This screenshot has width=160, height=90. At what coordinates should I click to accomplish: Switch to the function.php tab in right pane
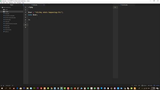(124, 5)
